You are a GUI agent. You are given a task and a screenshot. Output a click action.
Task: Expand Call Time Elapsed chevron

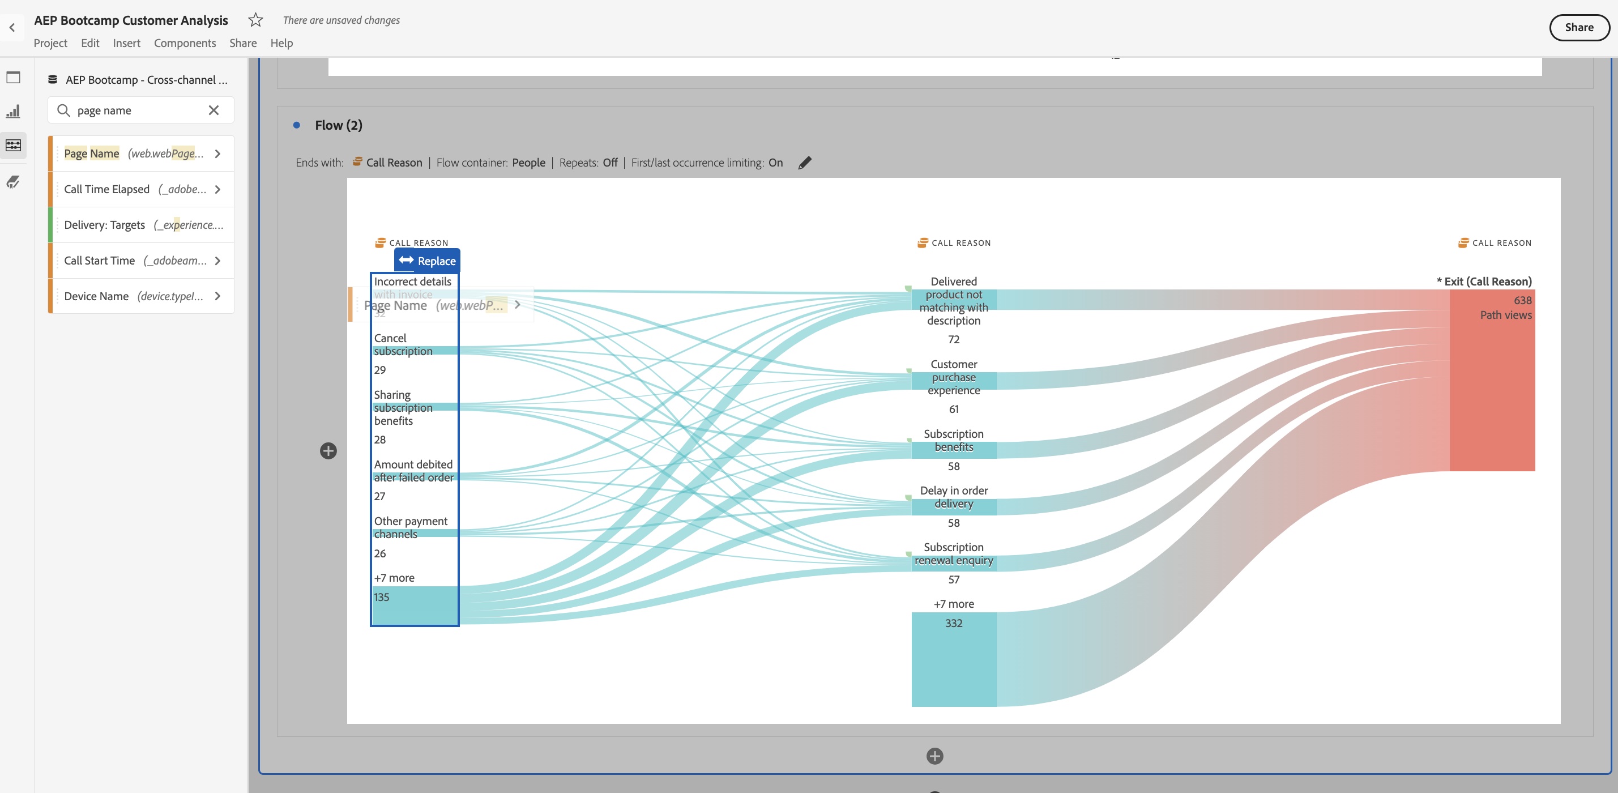pyautogui.click(x=217, y=189)
